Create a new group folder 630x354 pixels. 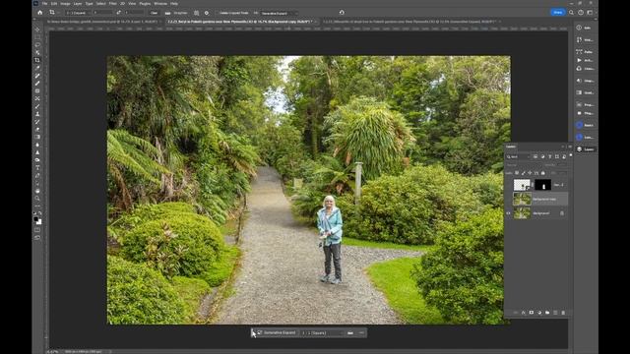tap(547, 313)
